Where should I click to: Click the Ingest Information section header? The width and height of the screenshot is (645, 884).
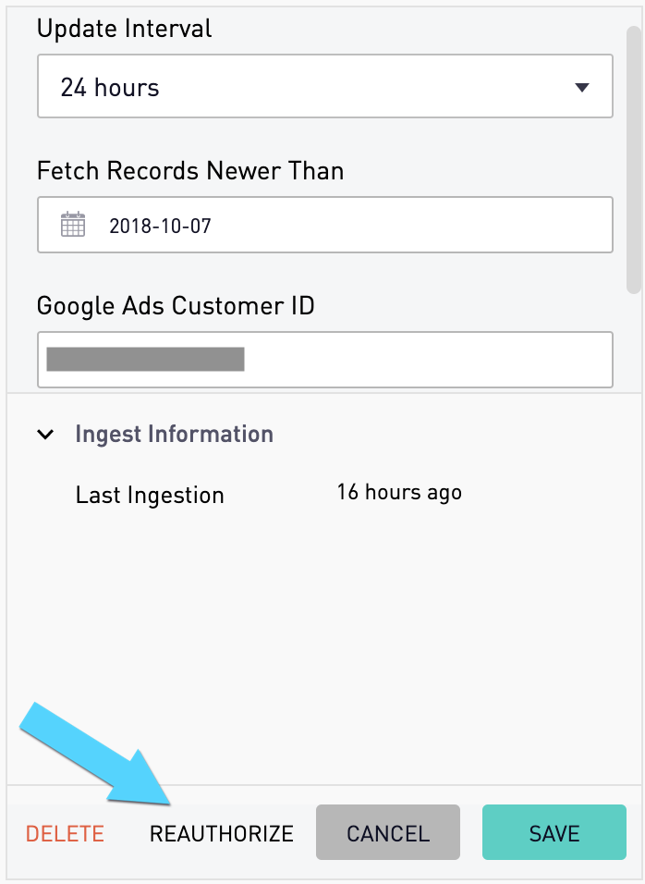coord(174,435)
